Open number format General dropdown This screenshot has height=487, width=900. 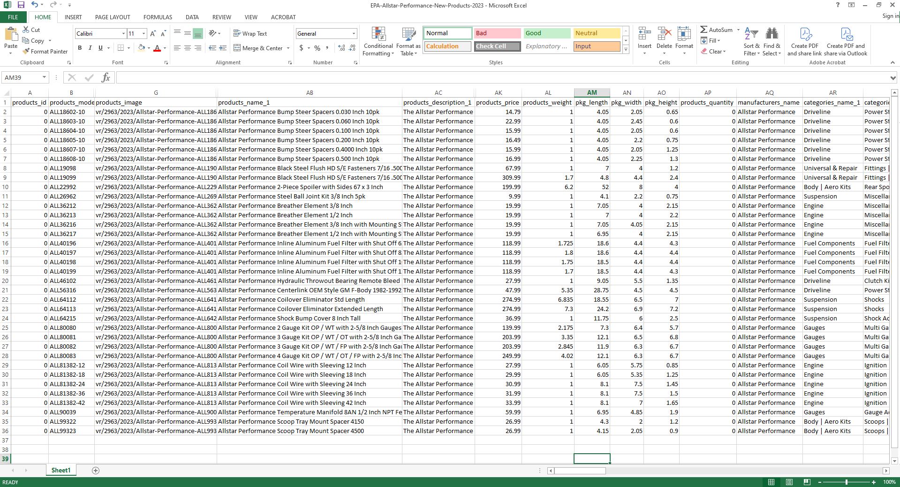coord(354,34)
